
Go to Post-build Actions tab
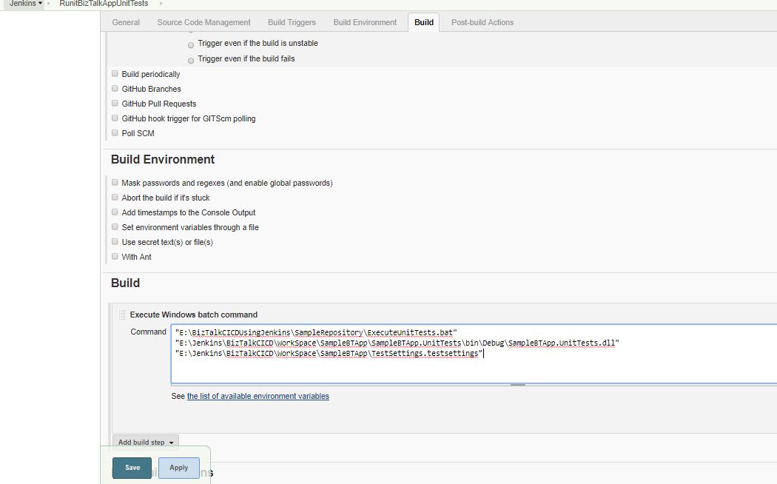pos(482,22)
